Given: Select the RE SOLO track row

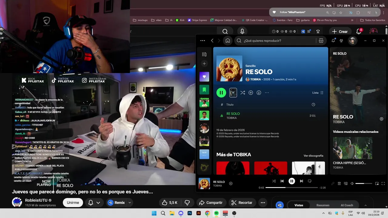Looking at the screenshot, I should [x=270, y=116].
